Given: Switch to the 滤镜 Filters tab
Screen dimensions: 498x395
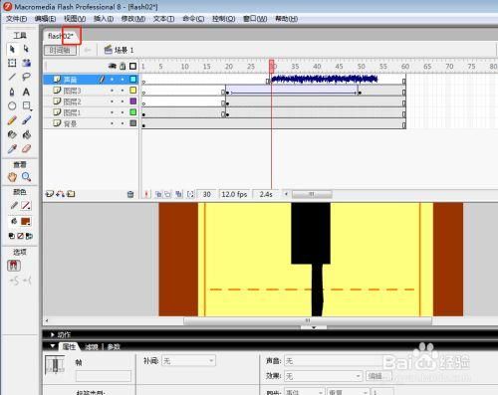Looking at the screenshot, I should [92, 347].
